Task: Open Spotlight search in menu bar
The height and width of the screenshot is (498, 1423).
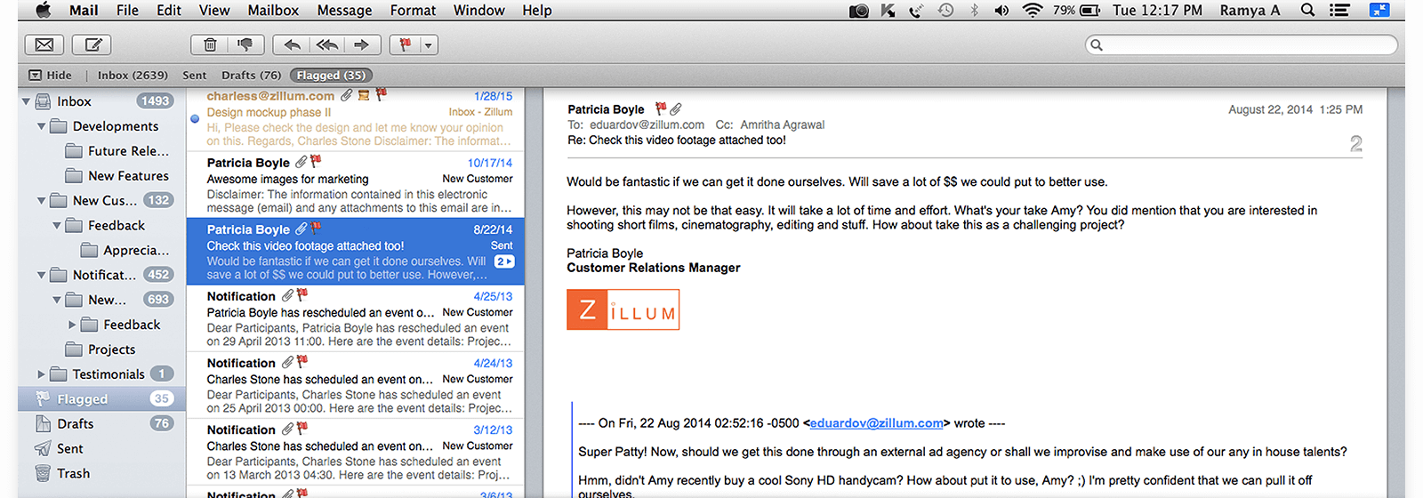Action: point(1307,11)
